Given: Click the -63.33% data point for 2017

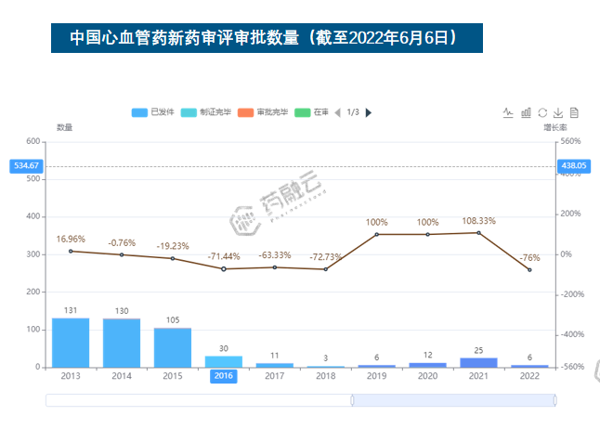Looking at the screenshot, I should coord(275,267).
